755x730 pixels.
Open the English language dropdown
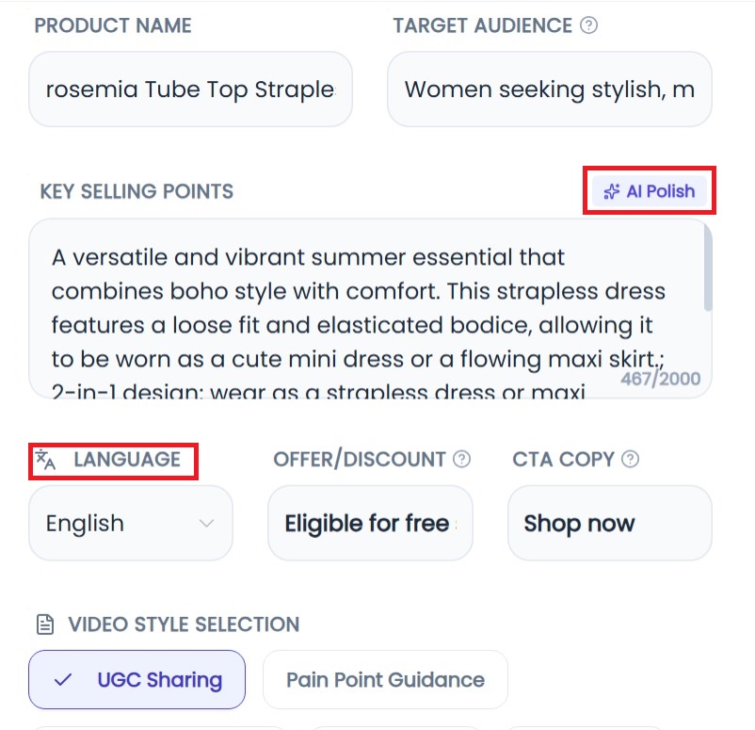click(130, 524)
